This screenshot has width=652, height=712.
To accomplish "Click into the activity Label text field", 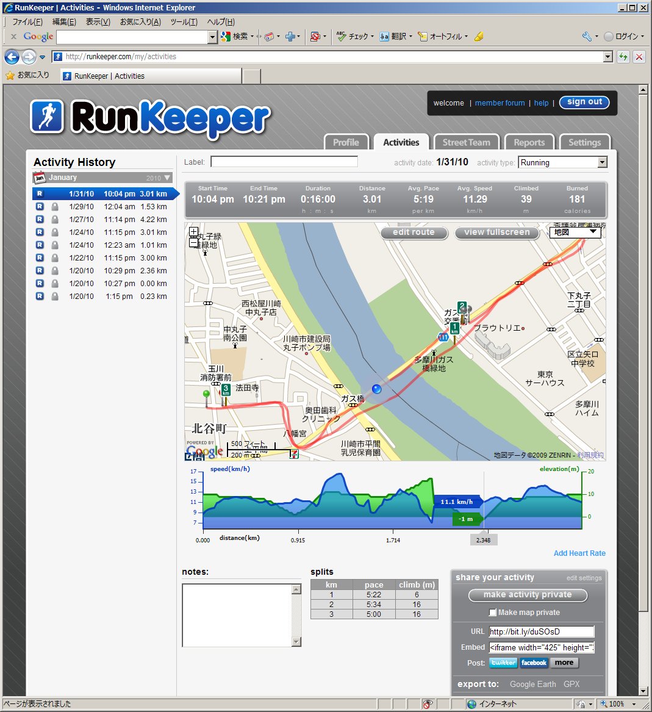I will tap(284, 162).
